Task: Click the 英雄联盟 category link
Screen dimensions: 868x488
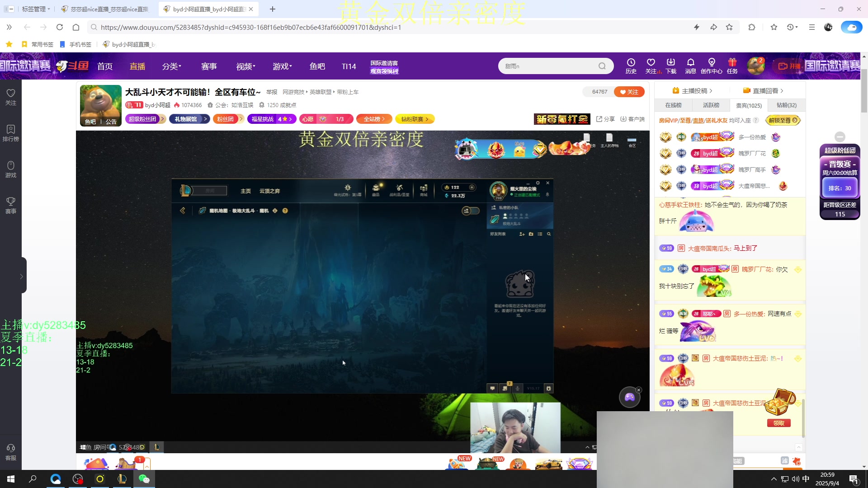Action: point(321,92)
